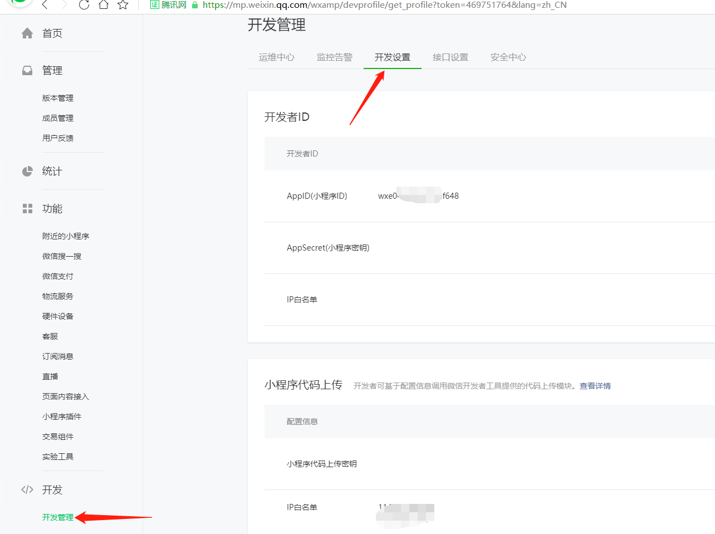Screen dimensions: 715x534
Task: Click IP白名单 label under 小程序代码上传
Action: tap(302, 507)
